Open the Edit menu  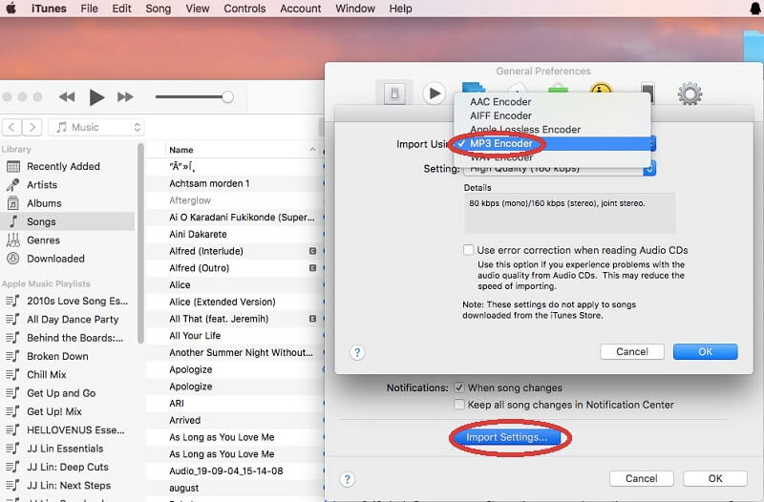pyautogui.click(x=122, y=9)
